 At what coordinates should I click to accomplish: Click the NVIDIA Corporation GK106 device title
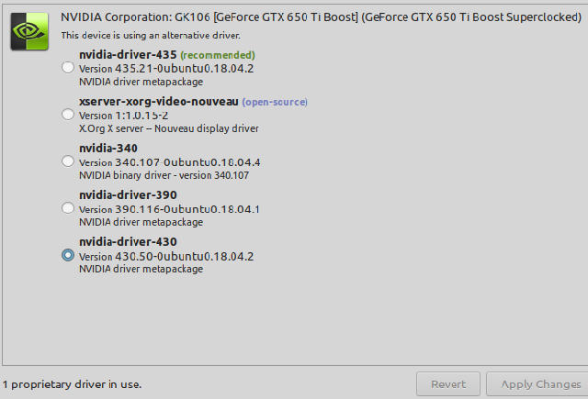point(321,17)
